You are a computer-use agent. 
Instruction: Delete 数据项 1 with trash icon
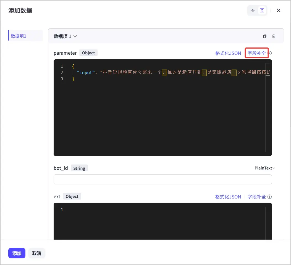(274, 36)
